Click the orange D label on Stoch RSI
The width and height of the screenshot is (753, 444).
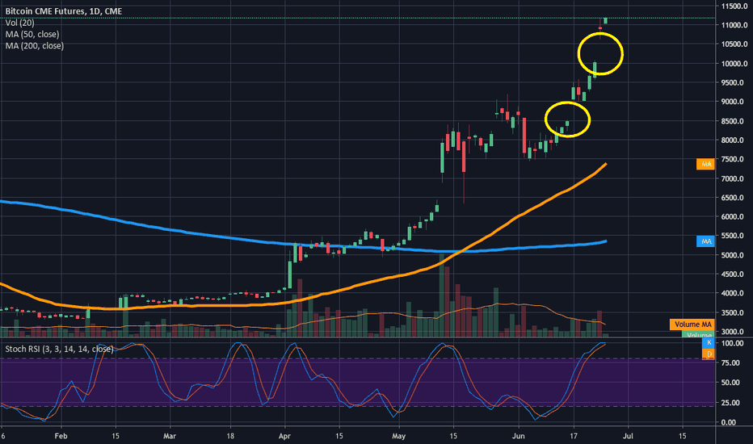709,354
